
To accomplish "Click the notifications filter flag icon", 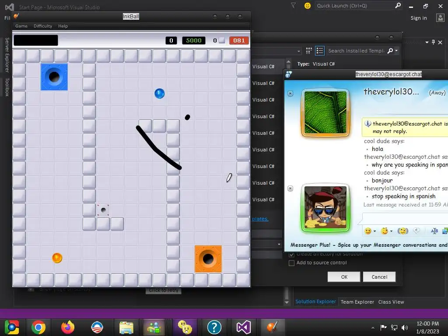I will [x=293, y=5].
